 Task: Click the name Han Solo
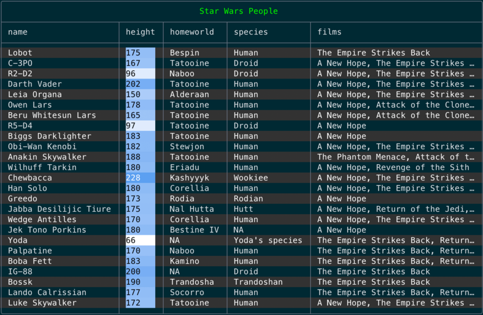27,188
